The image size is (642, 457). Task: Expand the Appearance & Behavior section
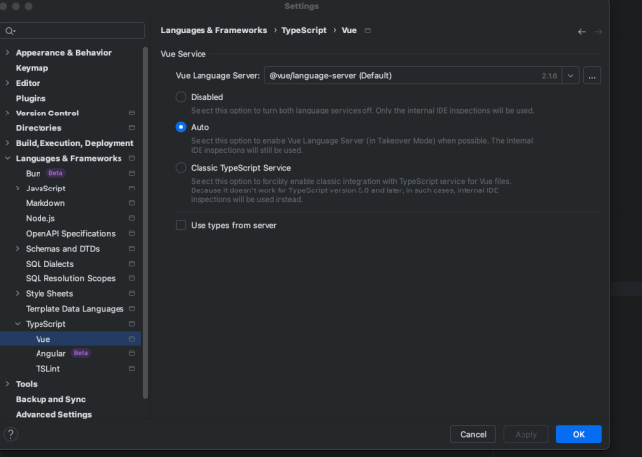pos(8,53)
